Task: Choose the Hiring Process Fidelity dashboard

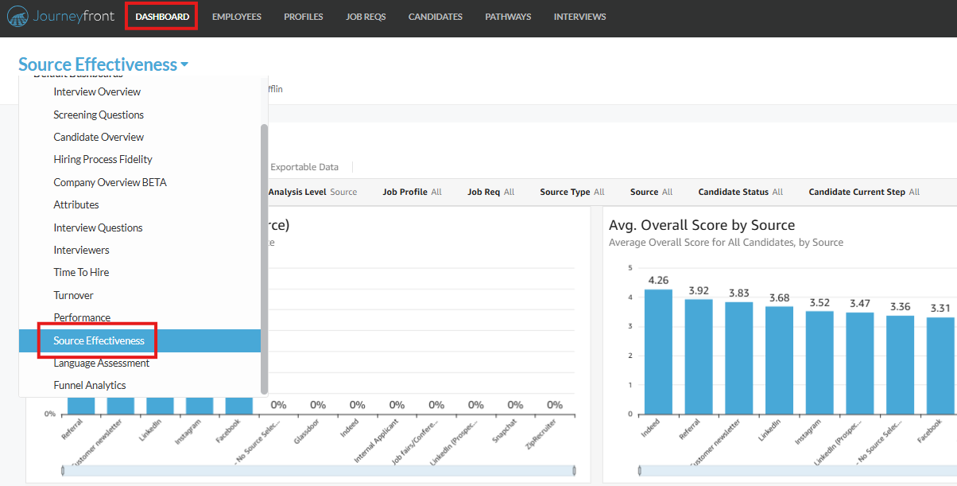Action: point(101,159)
